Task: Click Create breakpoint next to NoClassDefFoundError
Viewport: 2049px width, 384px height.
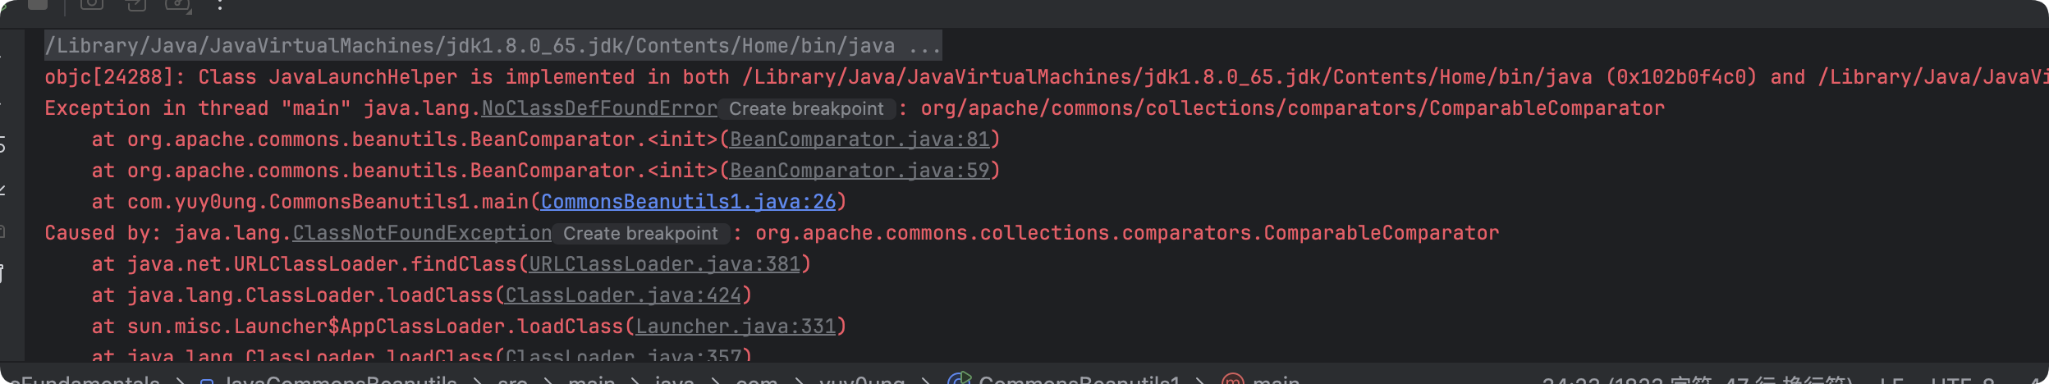Action: (806, 109)
